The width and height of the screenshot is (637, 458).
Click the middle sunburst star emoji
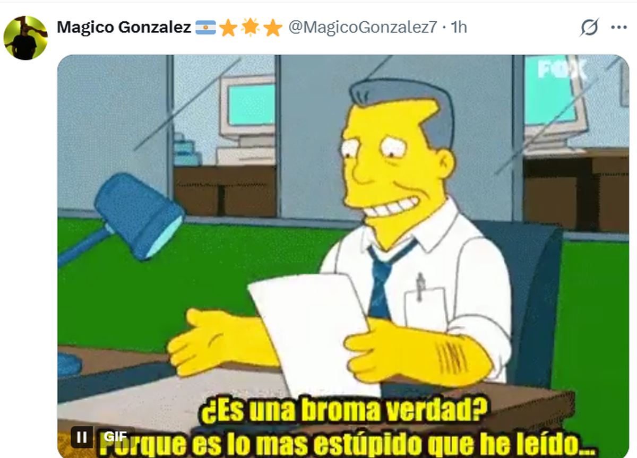click(250, 27)
